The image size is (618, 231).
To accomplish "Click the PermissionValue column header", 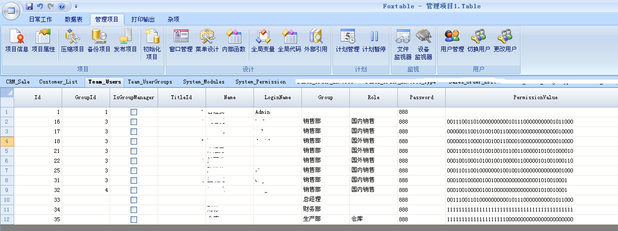I will pyautogui.click(x=531, y=97).
